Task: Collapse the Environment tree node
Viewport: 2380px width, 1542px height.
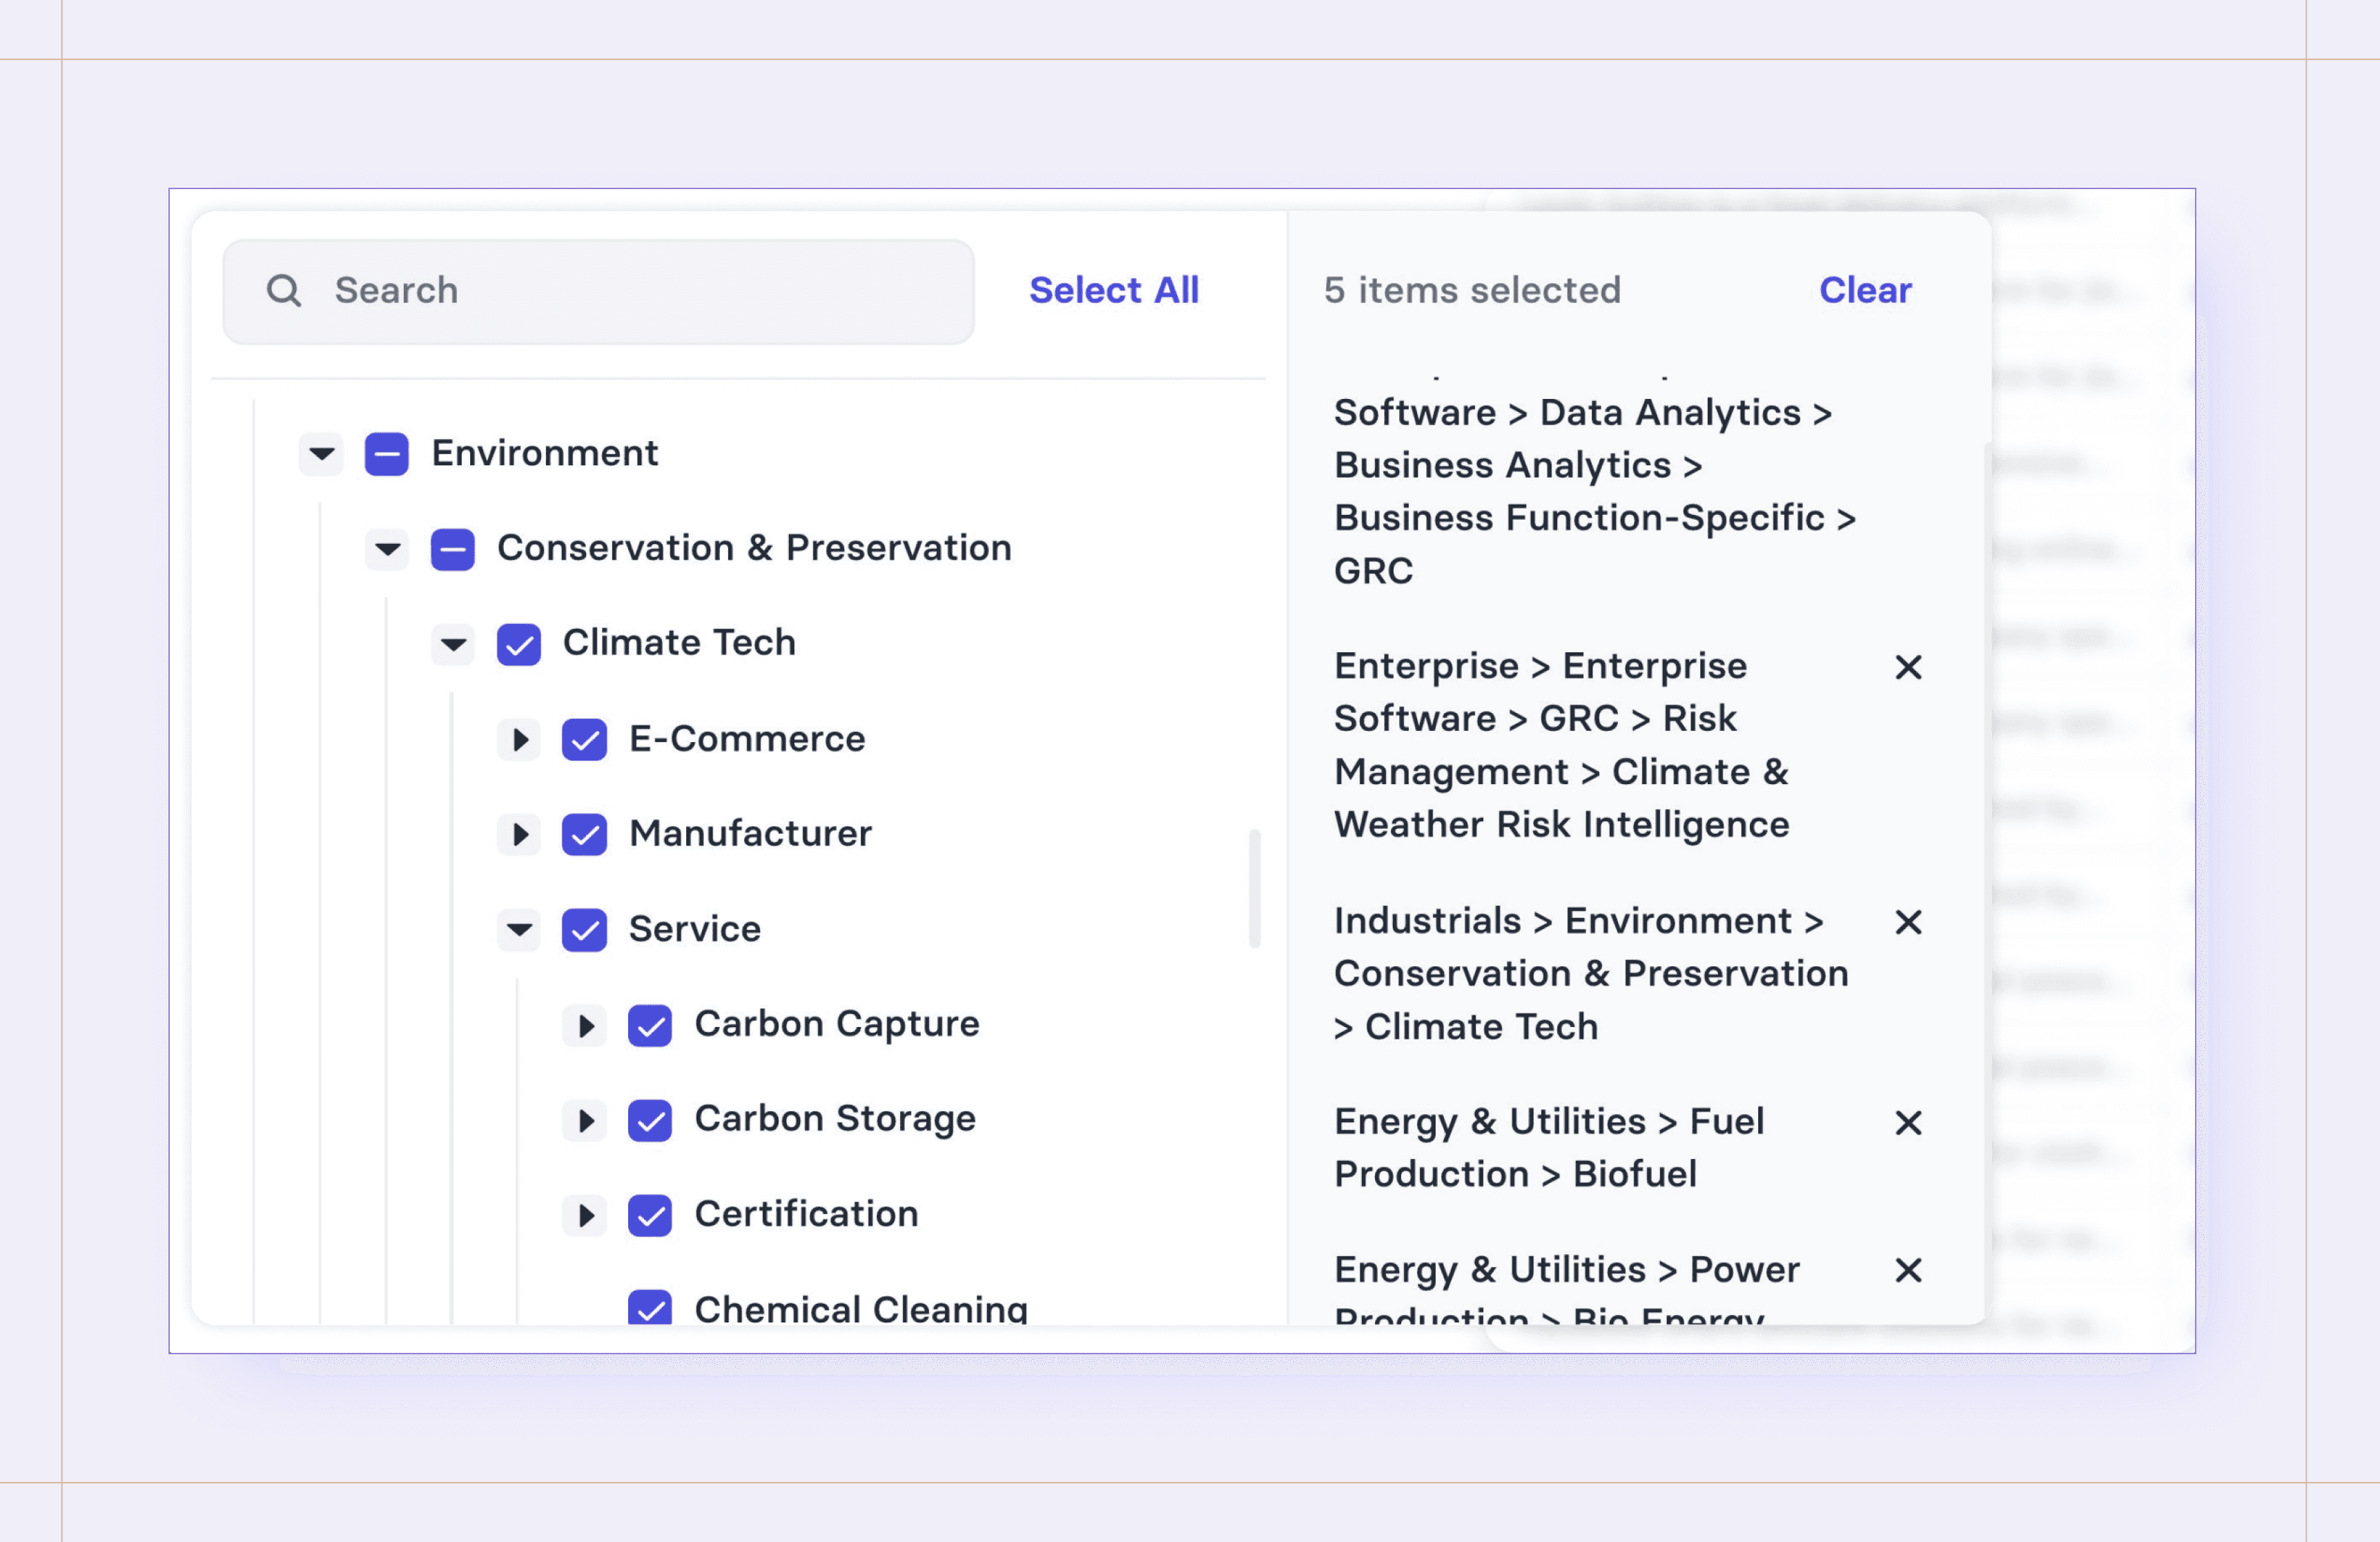Action: click(x=321, y=454)
